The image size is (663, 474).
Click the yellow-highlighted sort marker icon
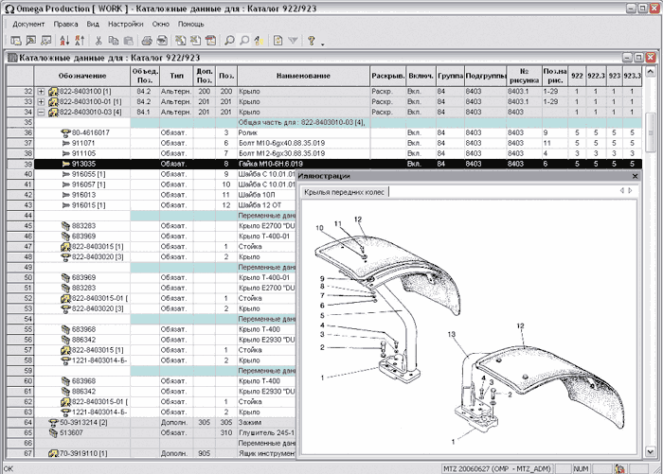click(x=260, y=41)
